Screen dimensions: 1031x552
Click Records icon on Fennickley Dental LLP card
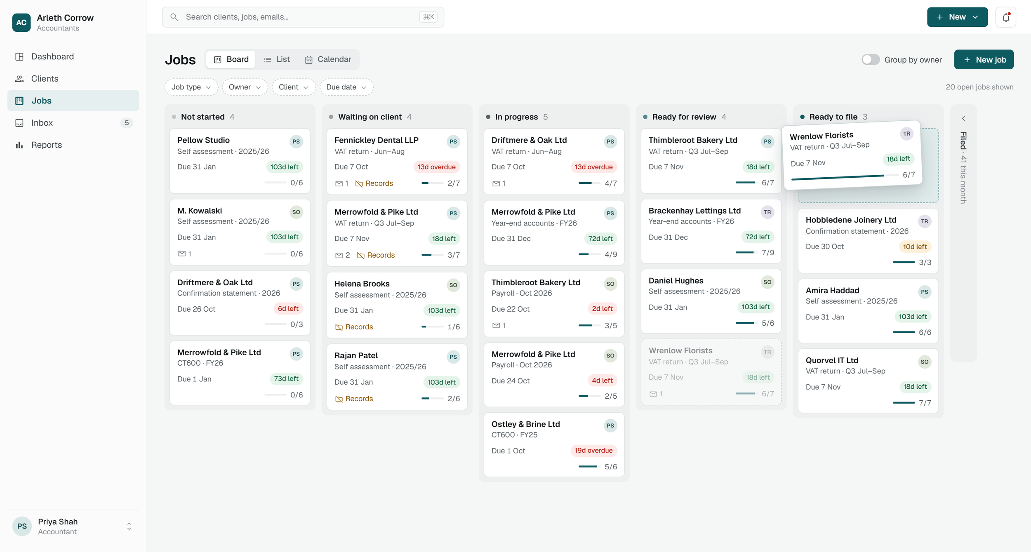coord(359,183)
